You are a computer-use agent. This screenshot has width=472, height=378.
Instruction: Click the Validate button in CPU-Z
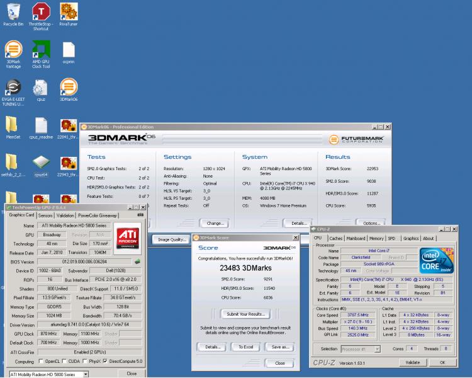click(412, 362)
